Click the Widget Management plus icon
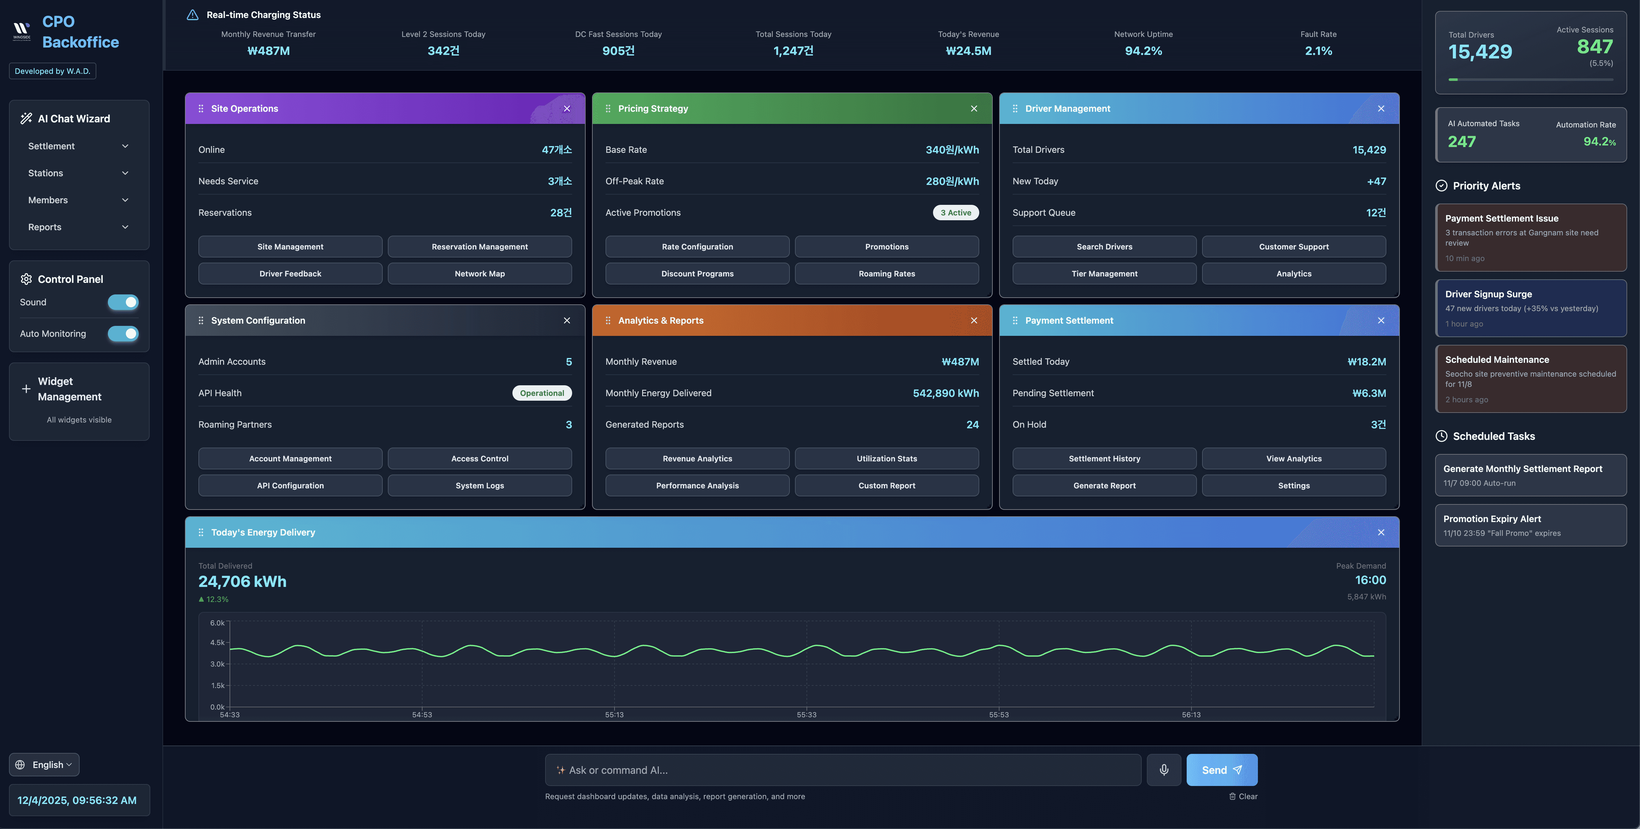The height and width of the screenshot is (829, 1640). [x=26, y=388]
